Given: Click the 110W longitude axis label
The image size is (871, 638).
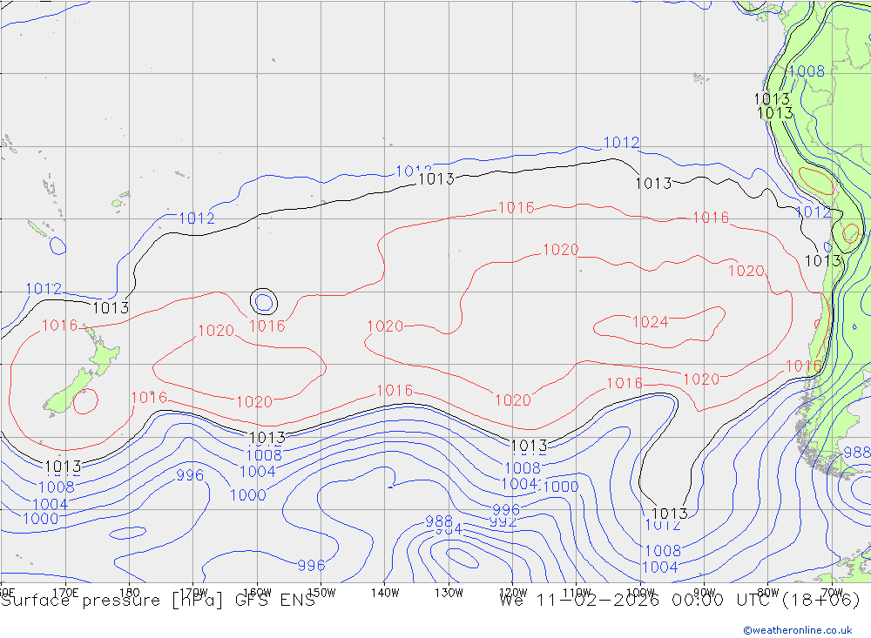Looking at the screenshot, I should pyautogui.click(x=577, y=593).
